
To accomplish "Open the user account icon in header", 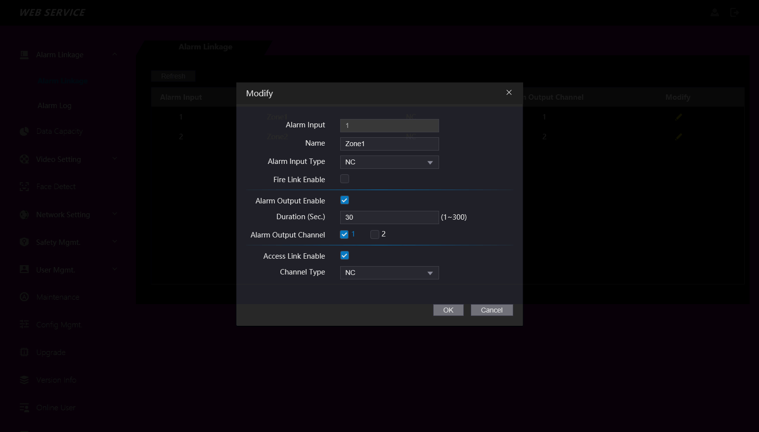I will (714, 12).
